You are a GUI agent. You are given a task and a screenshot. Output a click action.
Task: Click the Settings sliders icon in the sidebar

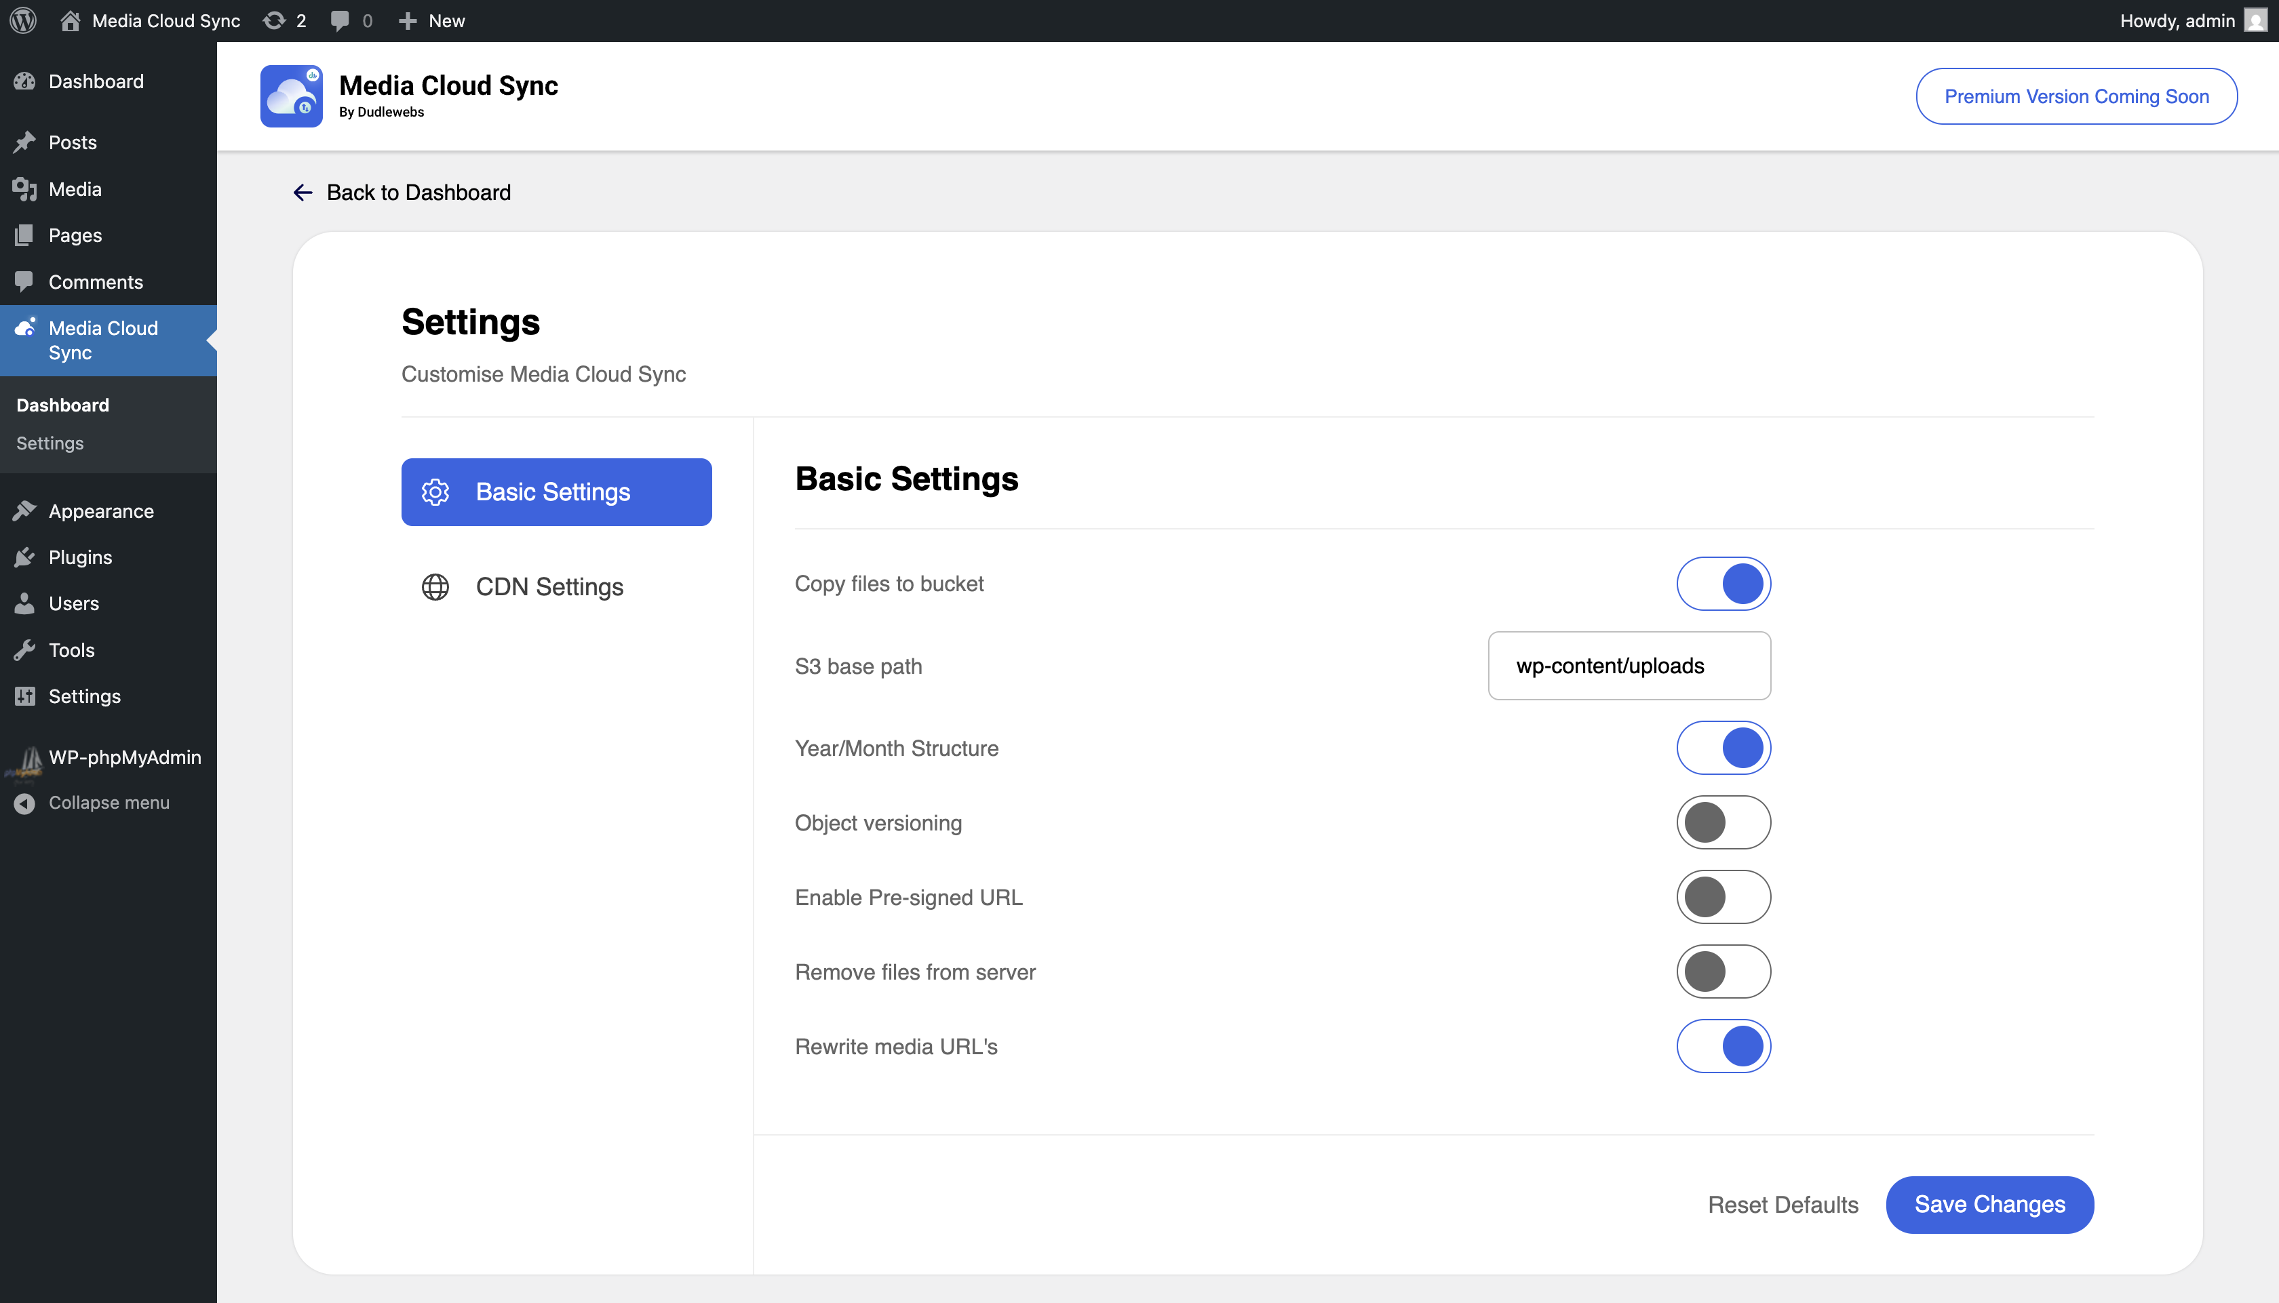(24, 696)
